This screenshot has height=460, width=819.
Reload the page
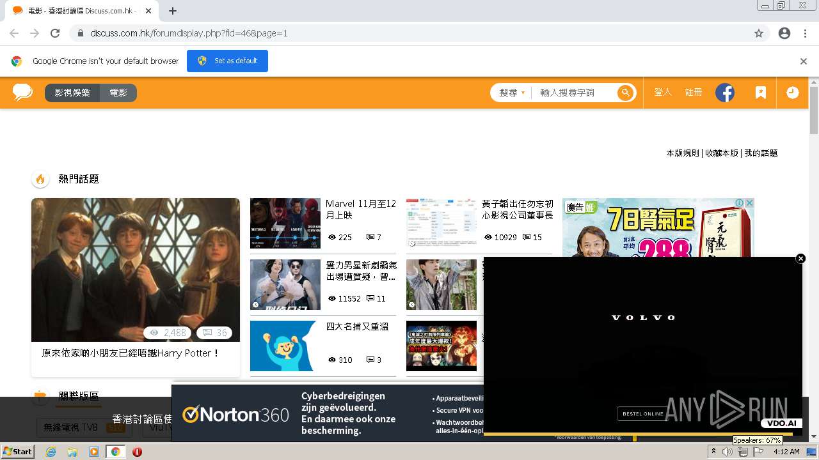[55, 33]
